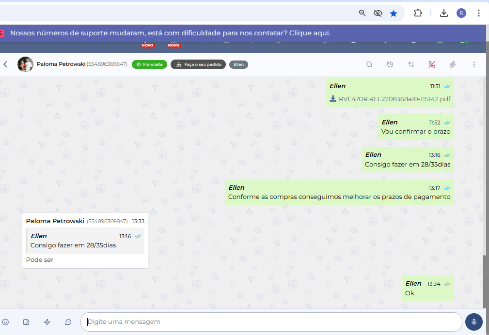Open the conversation history clock icon
This screenshot has height=335, width=489.
click(x=390, y=64)
